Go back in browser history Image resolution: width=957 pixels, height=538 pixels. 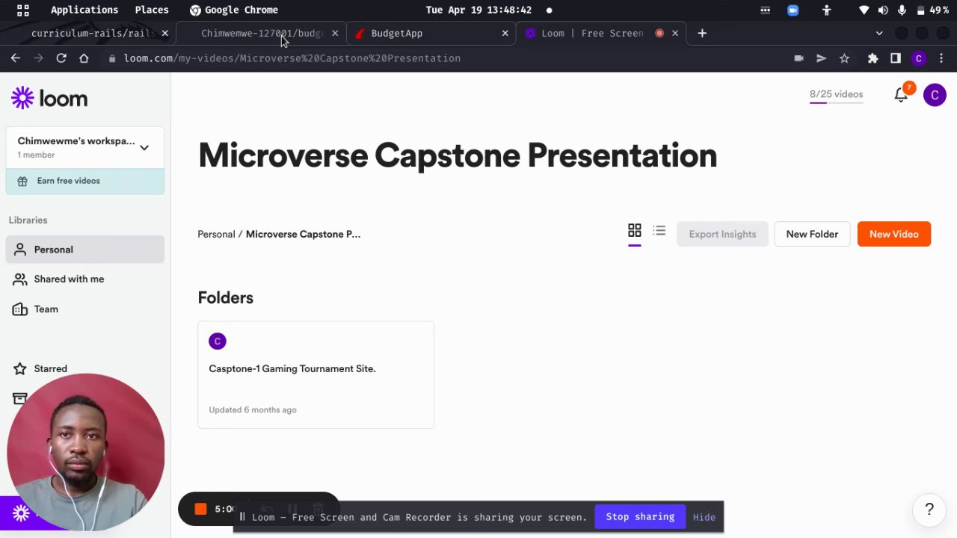pyautogui.click(x=16, y=58)
